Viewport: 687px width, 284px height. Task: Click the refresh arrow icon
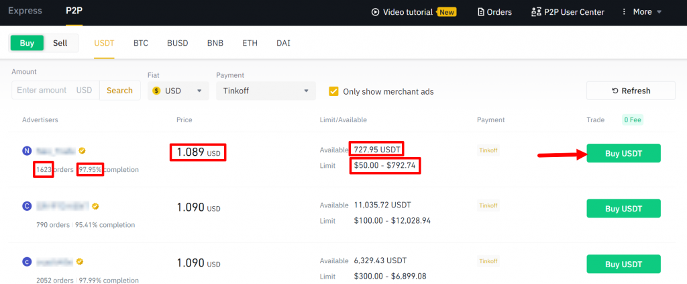pos(615,91)
